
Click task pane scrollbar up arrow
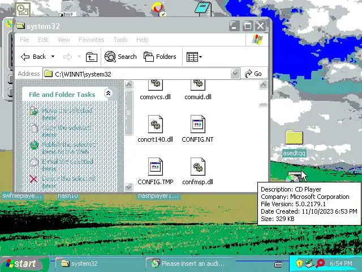pyautogui.click(x=128, y=84)
